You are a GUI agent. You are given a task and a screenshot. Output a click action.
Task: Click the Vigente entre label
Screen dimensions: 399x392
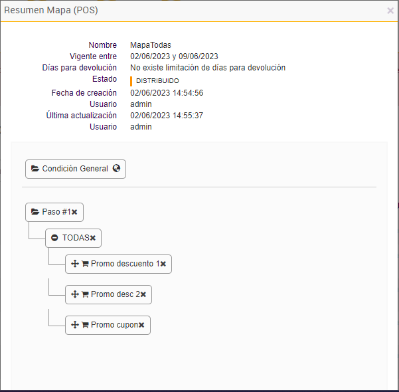pos(93,56)
